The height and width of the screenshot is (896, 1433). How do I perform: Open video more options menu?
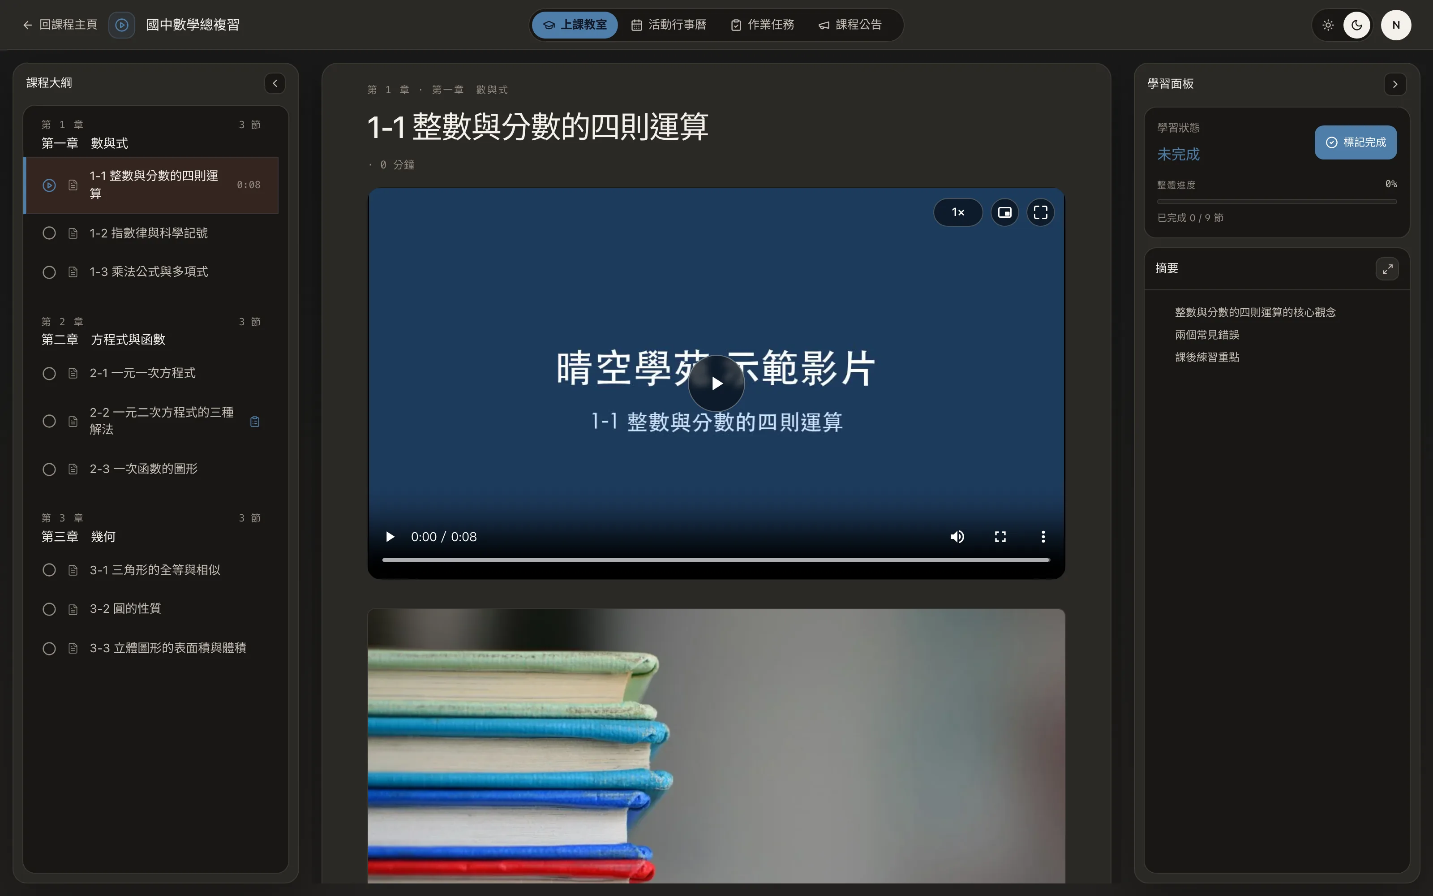(x=1043, y=537)
